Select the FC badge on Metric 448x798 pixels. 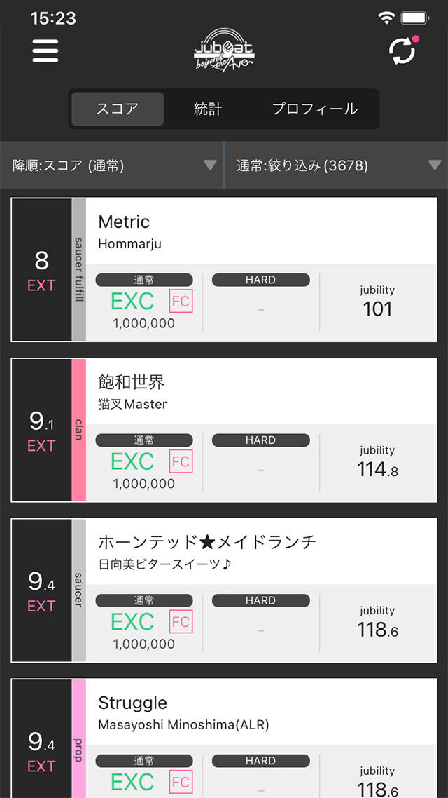pos(181,302)
